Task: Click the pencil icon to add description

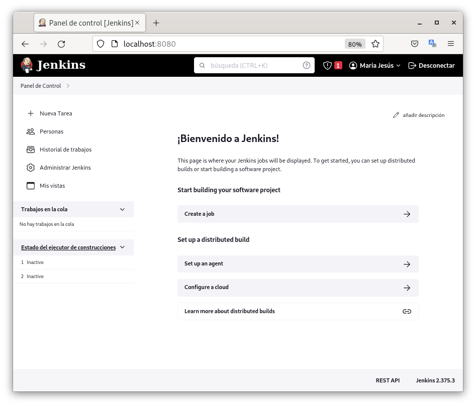Action: pyautogui.click(x=396, y=115)
